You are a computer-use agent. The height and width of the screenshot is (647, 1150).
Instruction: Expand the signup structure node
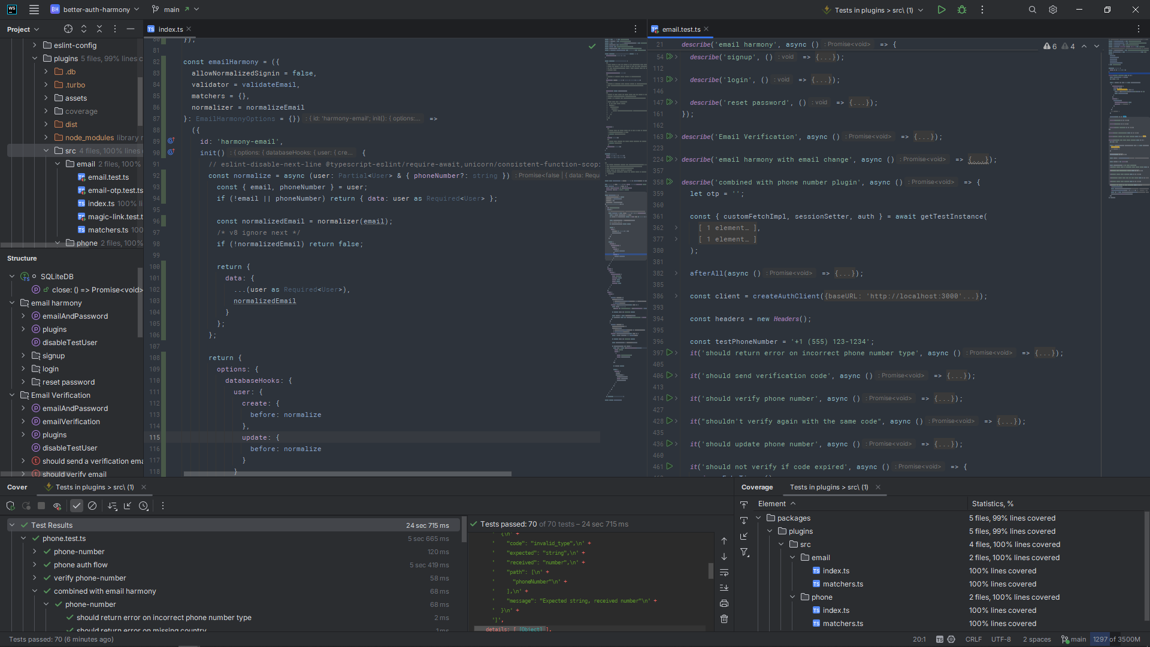(23, 355)
